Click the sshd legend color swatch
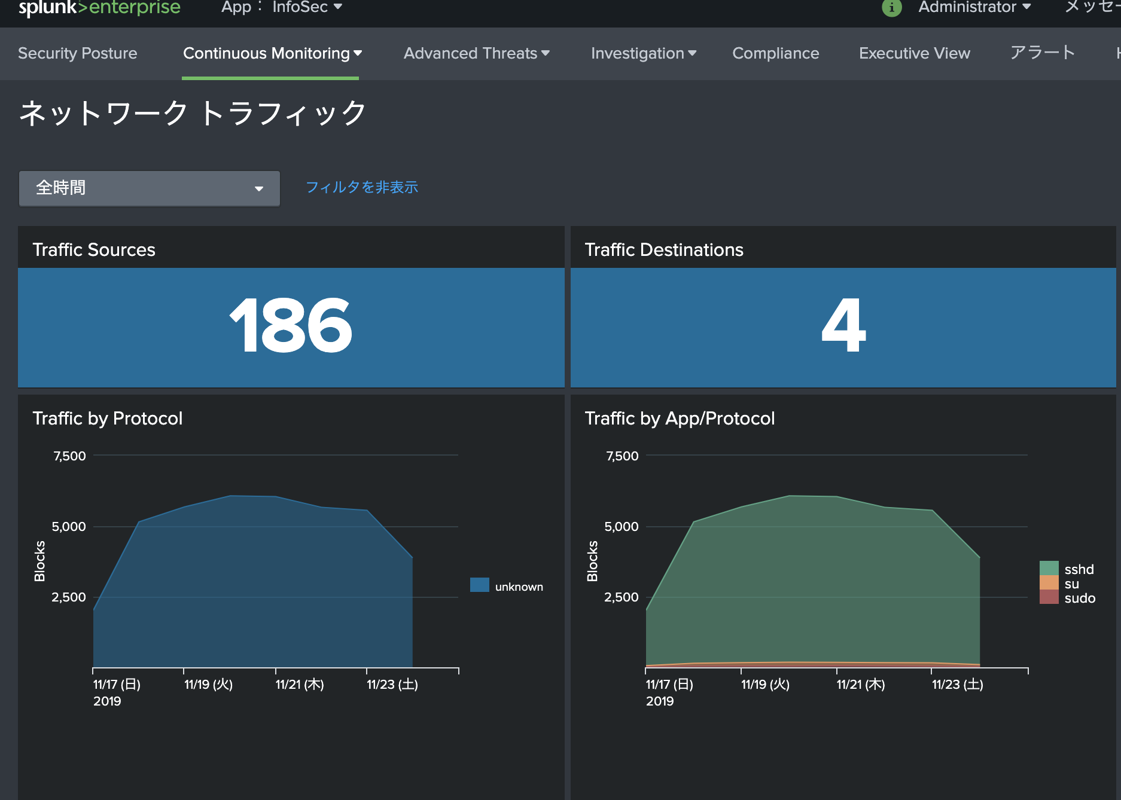This screenshot has height=800, width=1121. point(1049,568)
